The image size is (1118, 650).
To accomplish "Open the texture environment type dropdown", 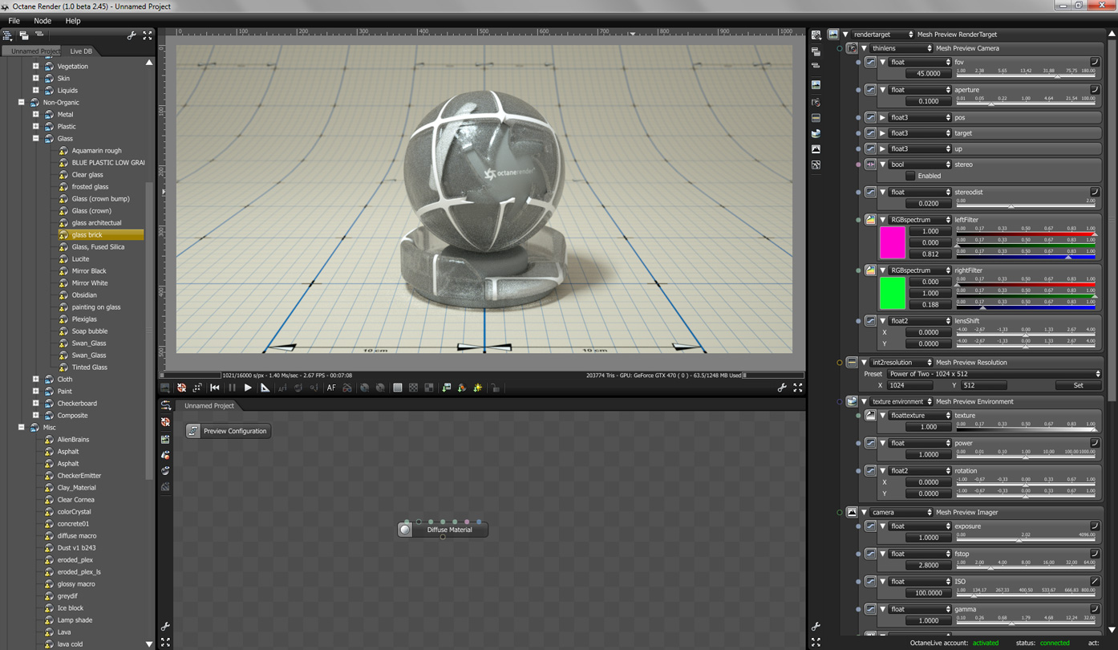I will click(x=901, y=401).
